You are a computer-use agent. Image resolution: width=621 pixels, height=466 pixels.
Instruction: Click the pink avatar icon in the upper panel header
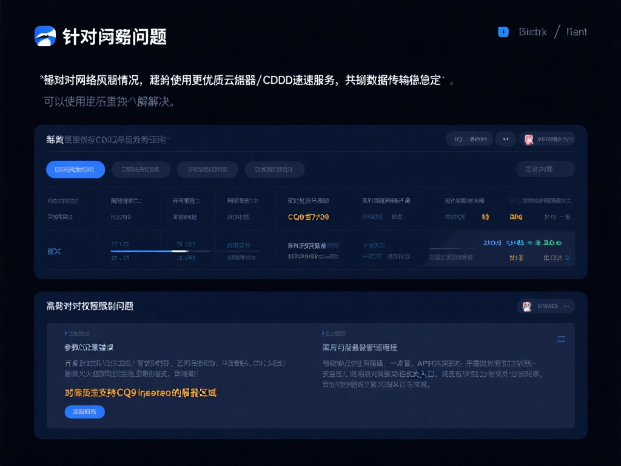(528, 140)
